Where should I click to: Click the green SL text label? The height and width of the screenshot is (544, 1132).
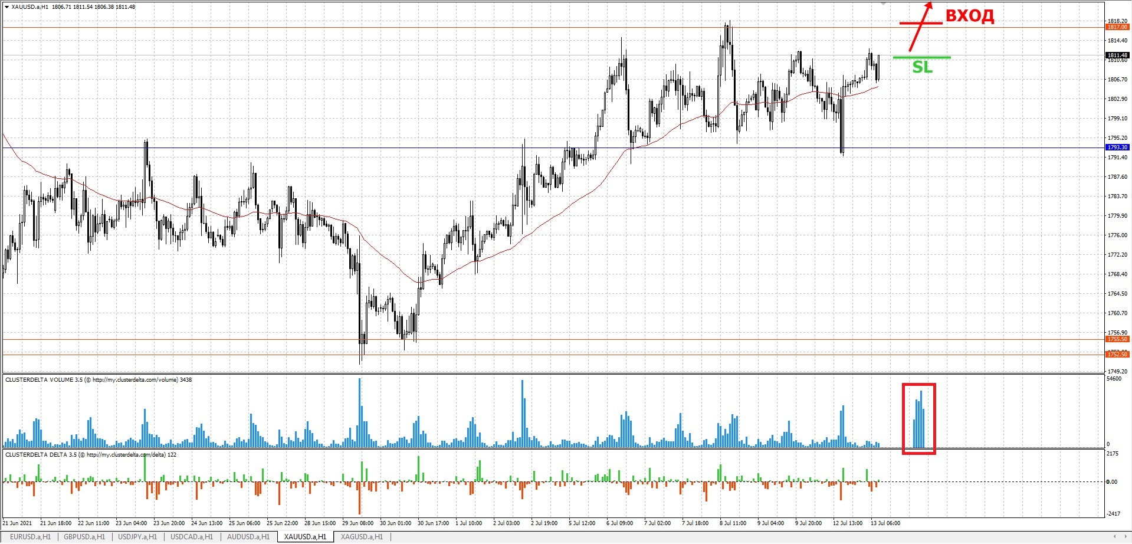922,68
